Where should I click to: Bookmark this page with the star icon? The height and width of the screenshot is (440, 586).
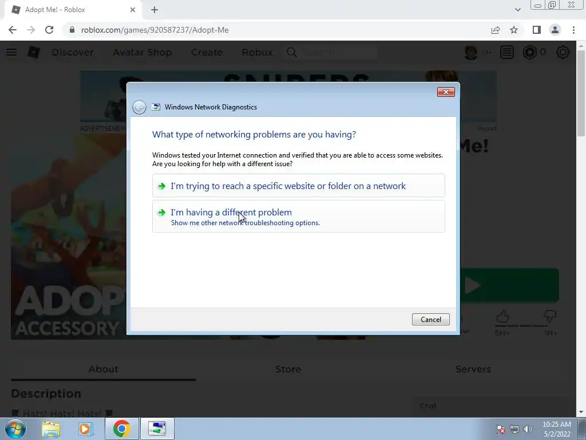coord(514,30)
